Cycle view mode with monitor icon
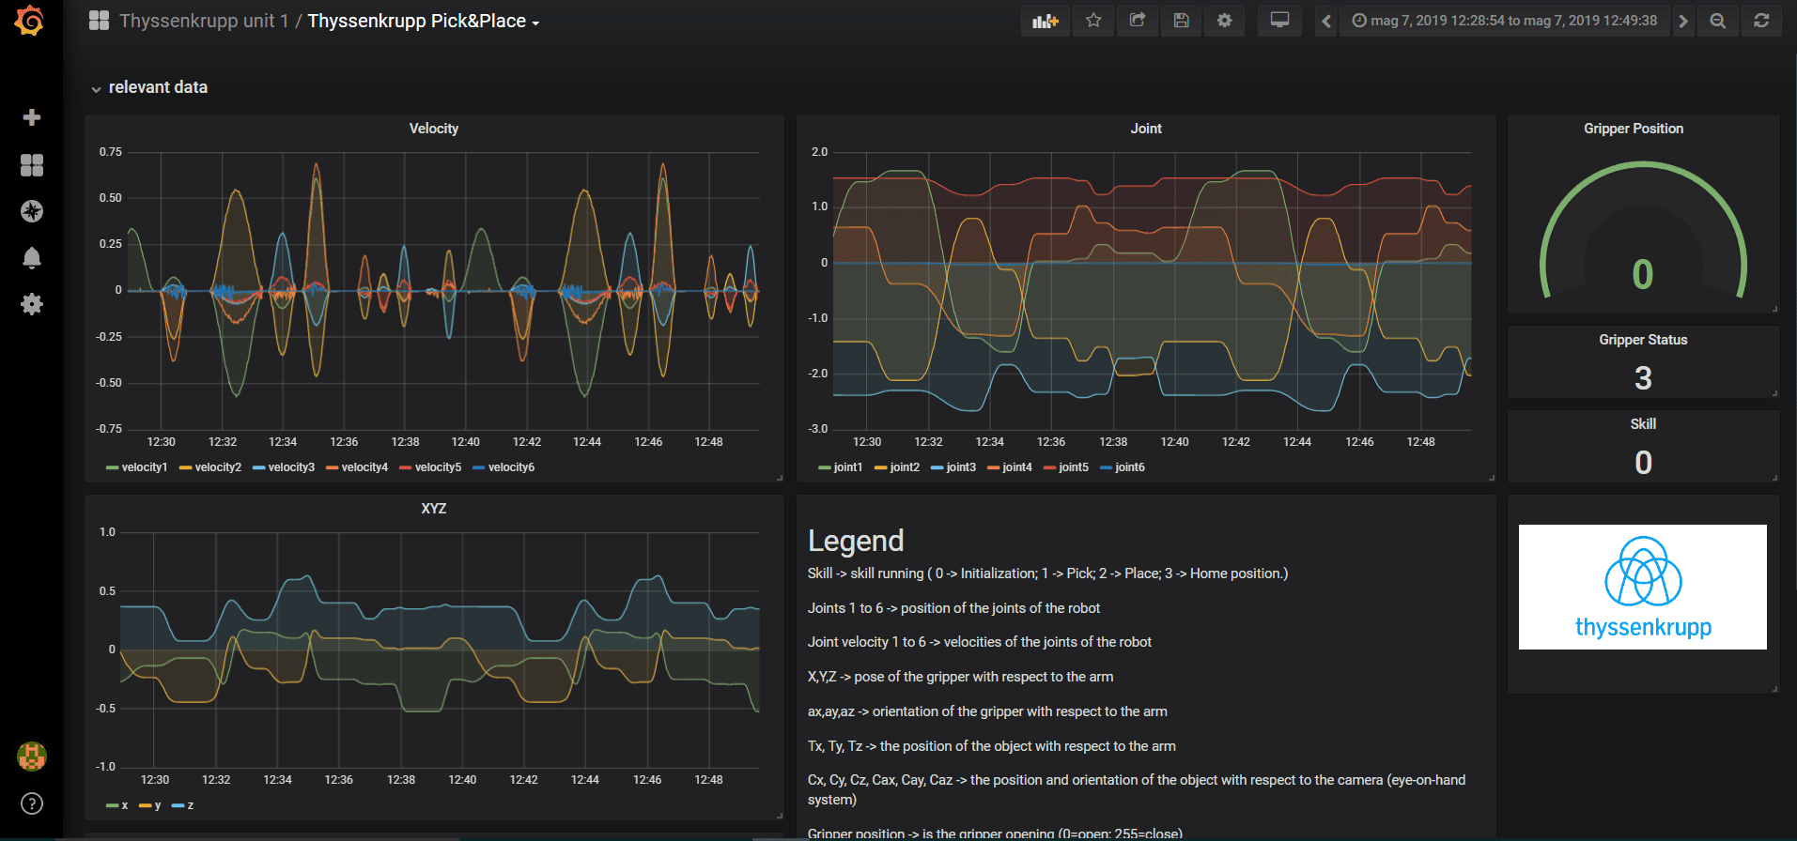 tap(1279, 21)
